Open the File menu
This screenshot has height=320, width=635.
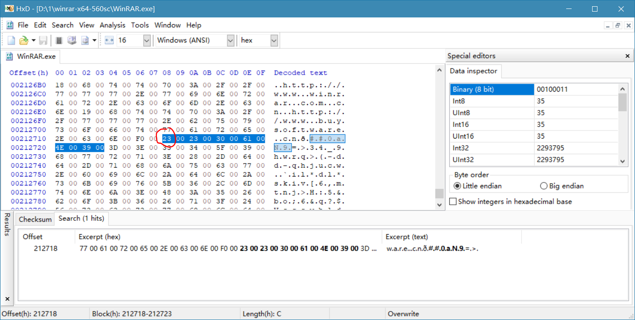pyautogui.click(x=23, y=25)
